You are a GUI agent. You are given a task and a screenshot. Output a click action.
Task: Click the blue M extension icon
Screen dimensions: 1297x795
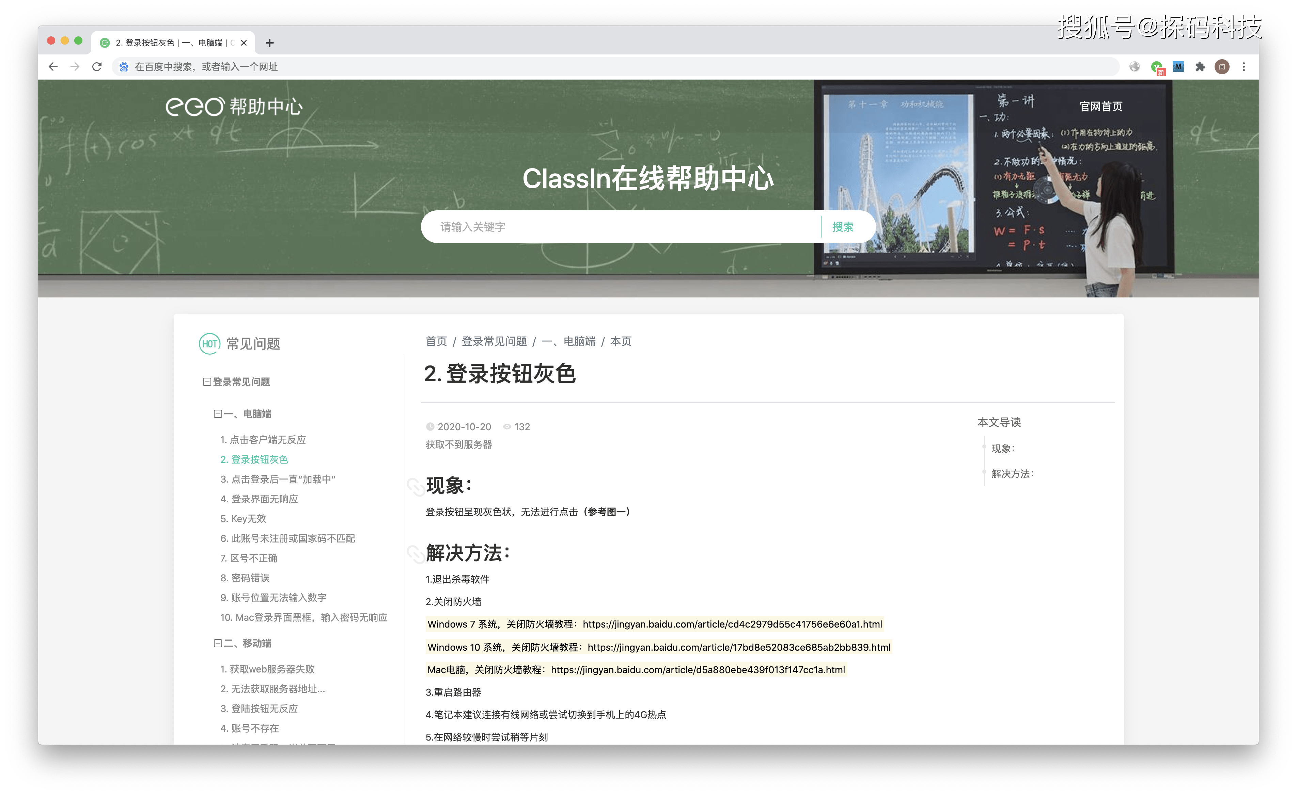coord(1178,67)
